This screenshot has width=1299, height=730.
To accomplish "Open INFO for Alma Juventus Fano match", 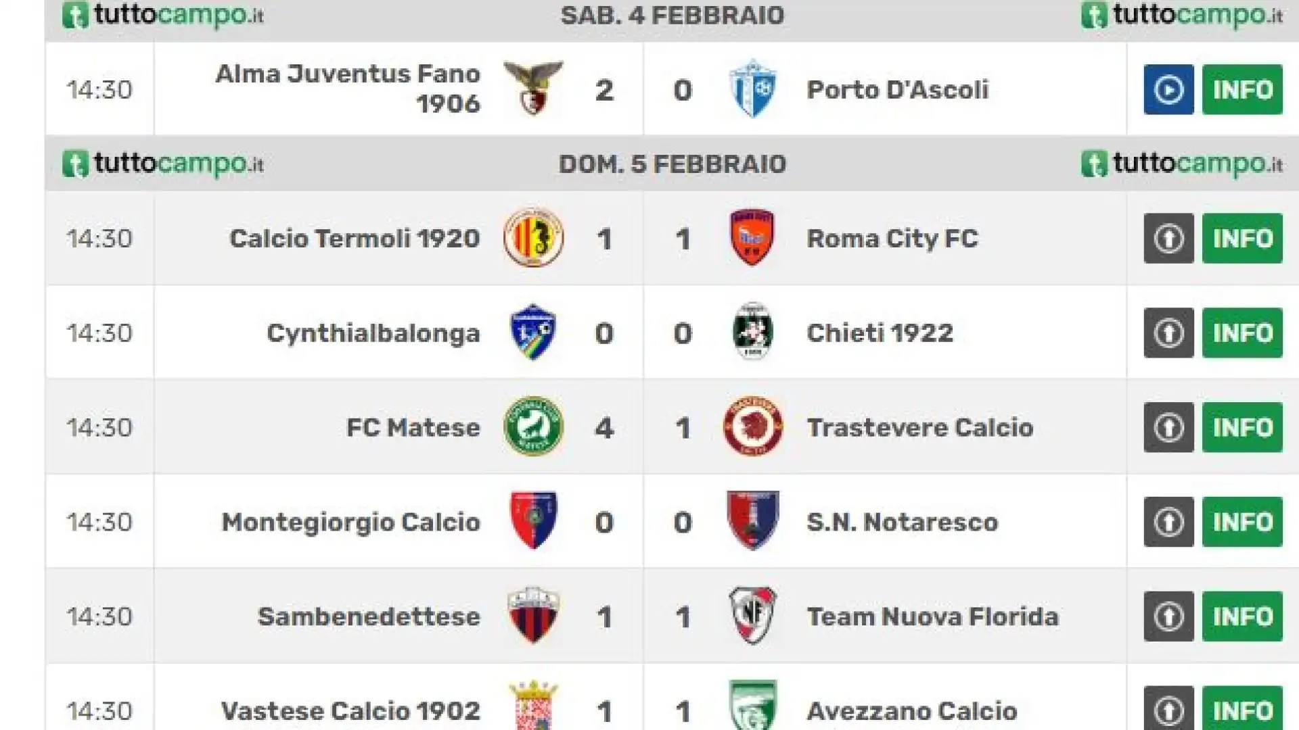I will (x=1242, y=89).
